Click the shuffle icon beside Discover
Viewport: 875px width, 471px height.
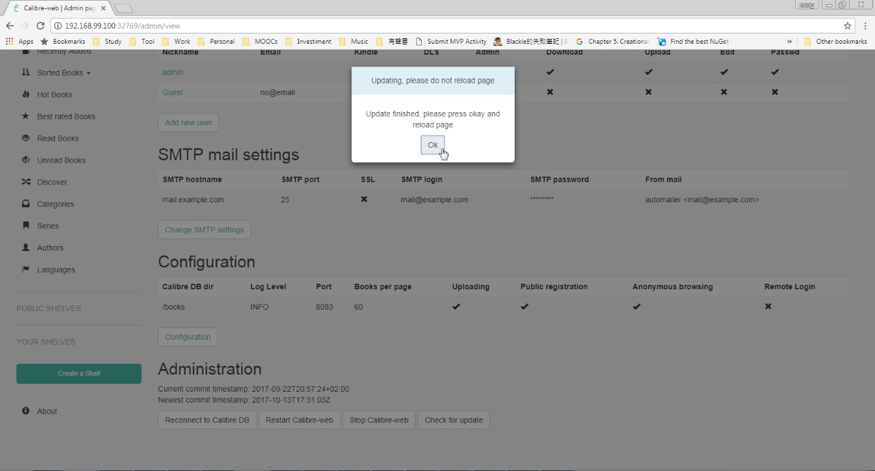click(26, 181)
